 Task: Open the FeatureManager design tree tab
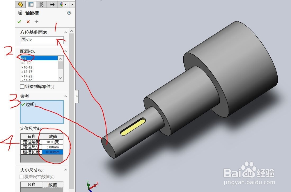click(20, 4)
